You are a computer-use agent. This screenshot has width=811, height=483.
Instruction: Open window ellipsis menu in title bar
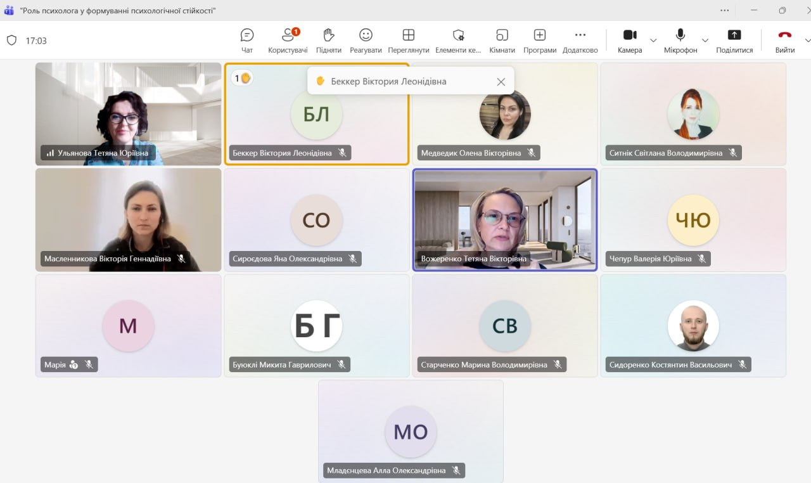(725, 10)
